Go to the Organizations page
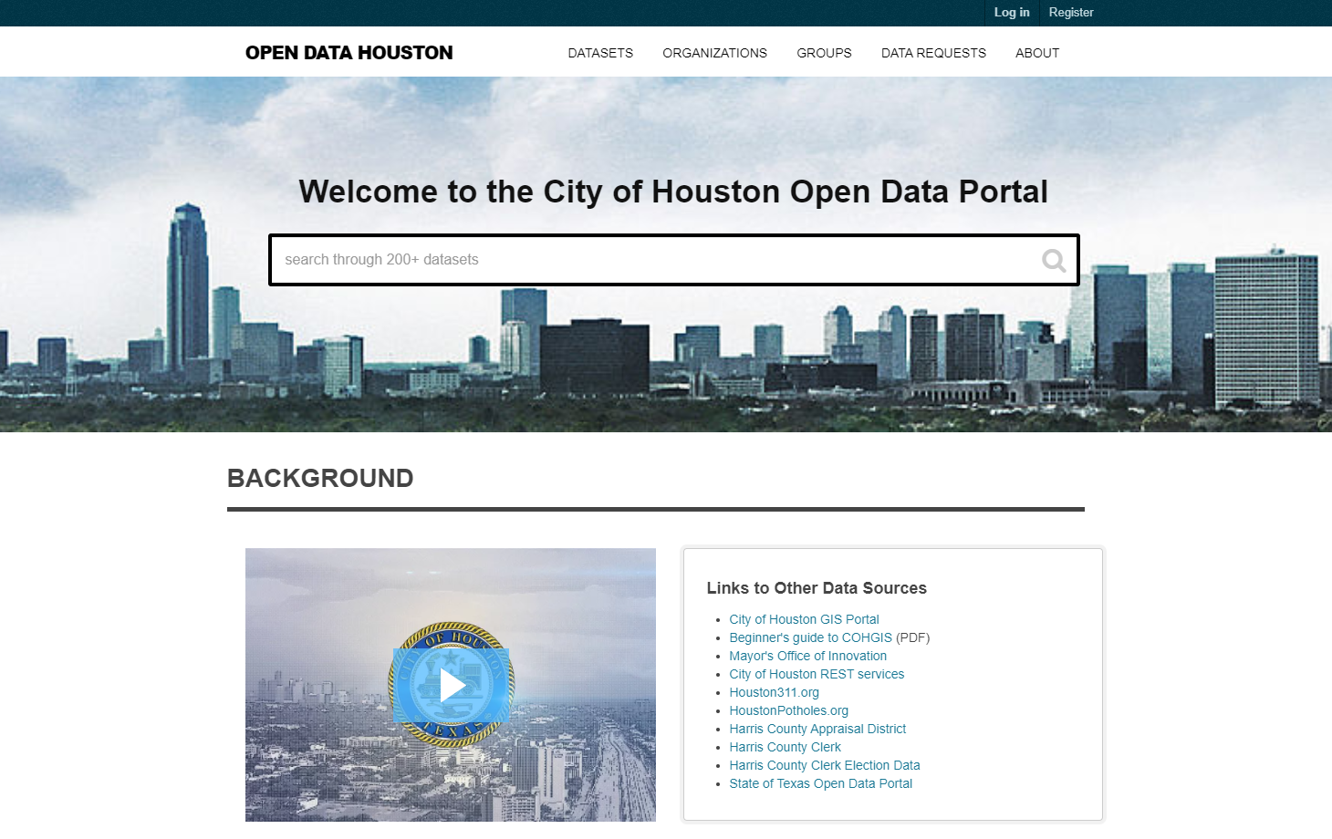The height and width of the screenshot is (839, 1332). (x=714, y=53)
